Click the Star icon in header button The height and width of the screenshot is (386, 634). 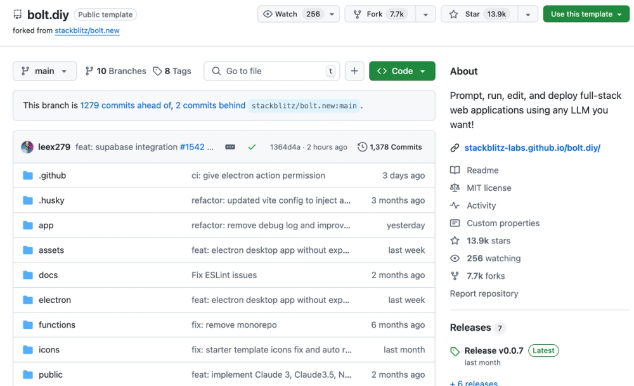pyautogui.click(x=454, y=14)
